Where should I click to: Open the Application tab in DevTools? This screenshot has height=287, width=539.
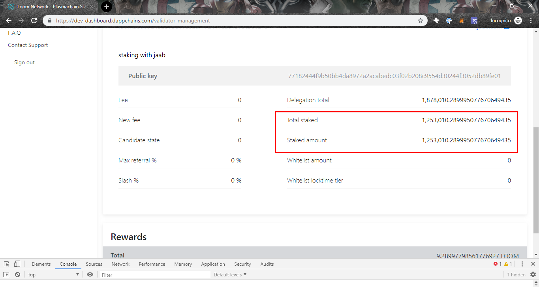[213, 264]
